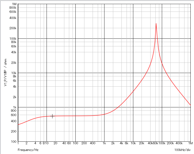Screen dimensions: 194x154
Task: Click the '20k' label on the y-axis
Action: pyautogui.click(x=14, y=63)
